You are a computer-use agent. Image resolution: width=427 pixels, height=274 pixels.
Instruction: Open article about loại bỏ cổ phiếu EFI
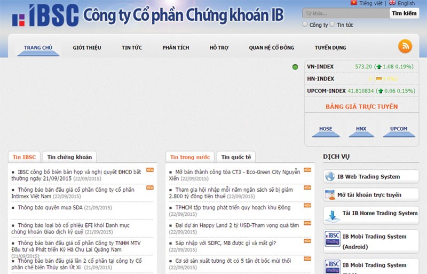[x=70, y=229]
